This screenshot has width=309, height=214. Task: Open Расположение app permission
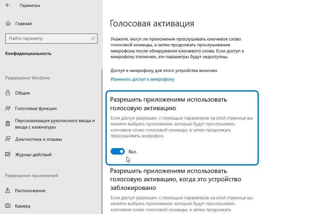[x=30, y=191]
